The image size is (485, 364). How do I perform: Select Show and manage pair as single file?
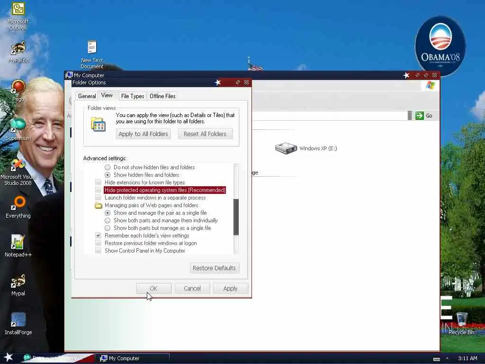coord(108,213)
